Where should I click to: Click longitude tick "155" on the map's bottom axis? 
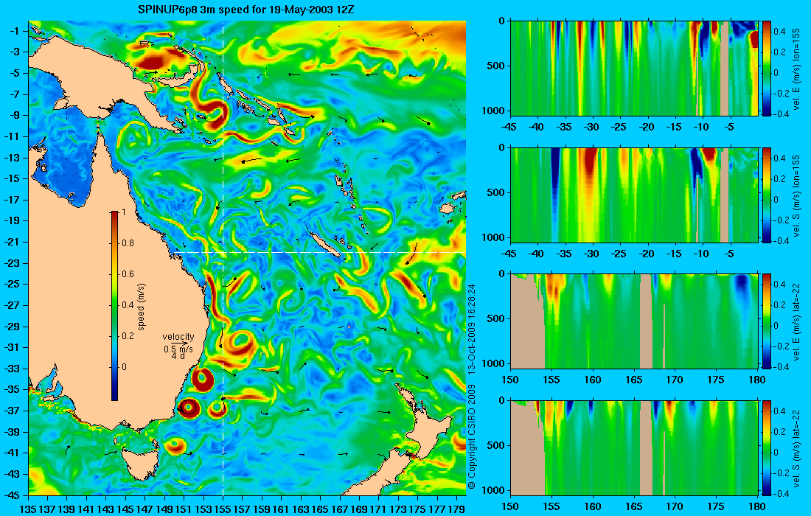click(223, 509)
